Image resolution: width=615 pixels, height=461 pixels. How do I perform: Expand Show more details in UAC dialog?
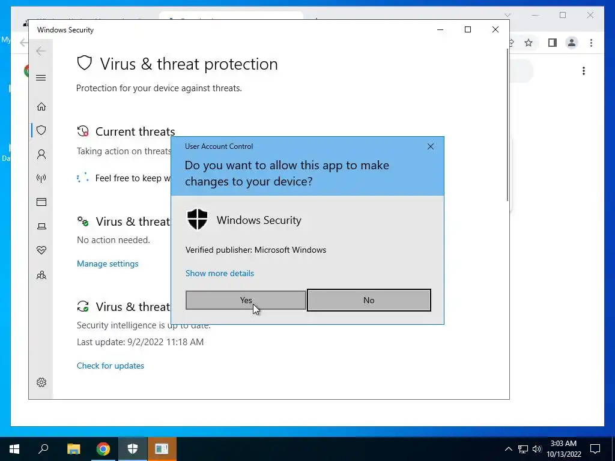click(220, 273)
